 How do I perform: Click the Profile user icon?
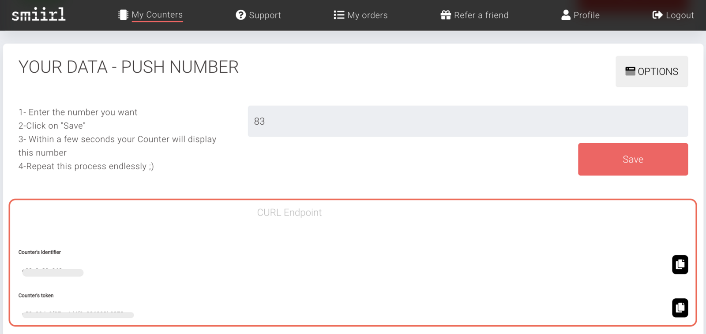(566, 15)
